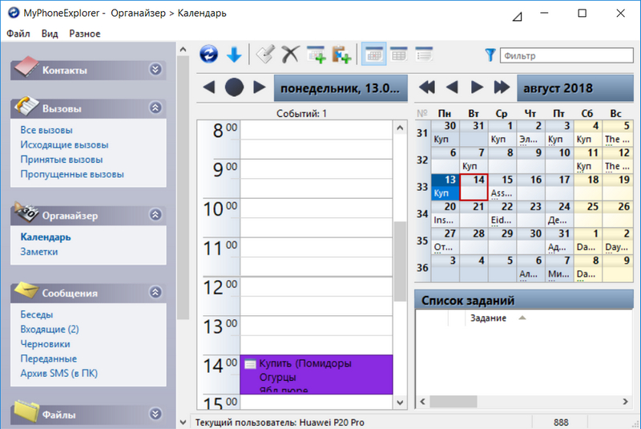Open the Файл menu
This screenshot has height=429, width=641.
[x=18, y=34]
